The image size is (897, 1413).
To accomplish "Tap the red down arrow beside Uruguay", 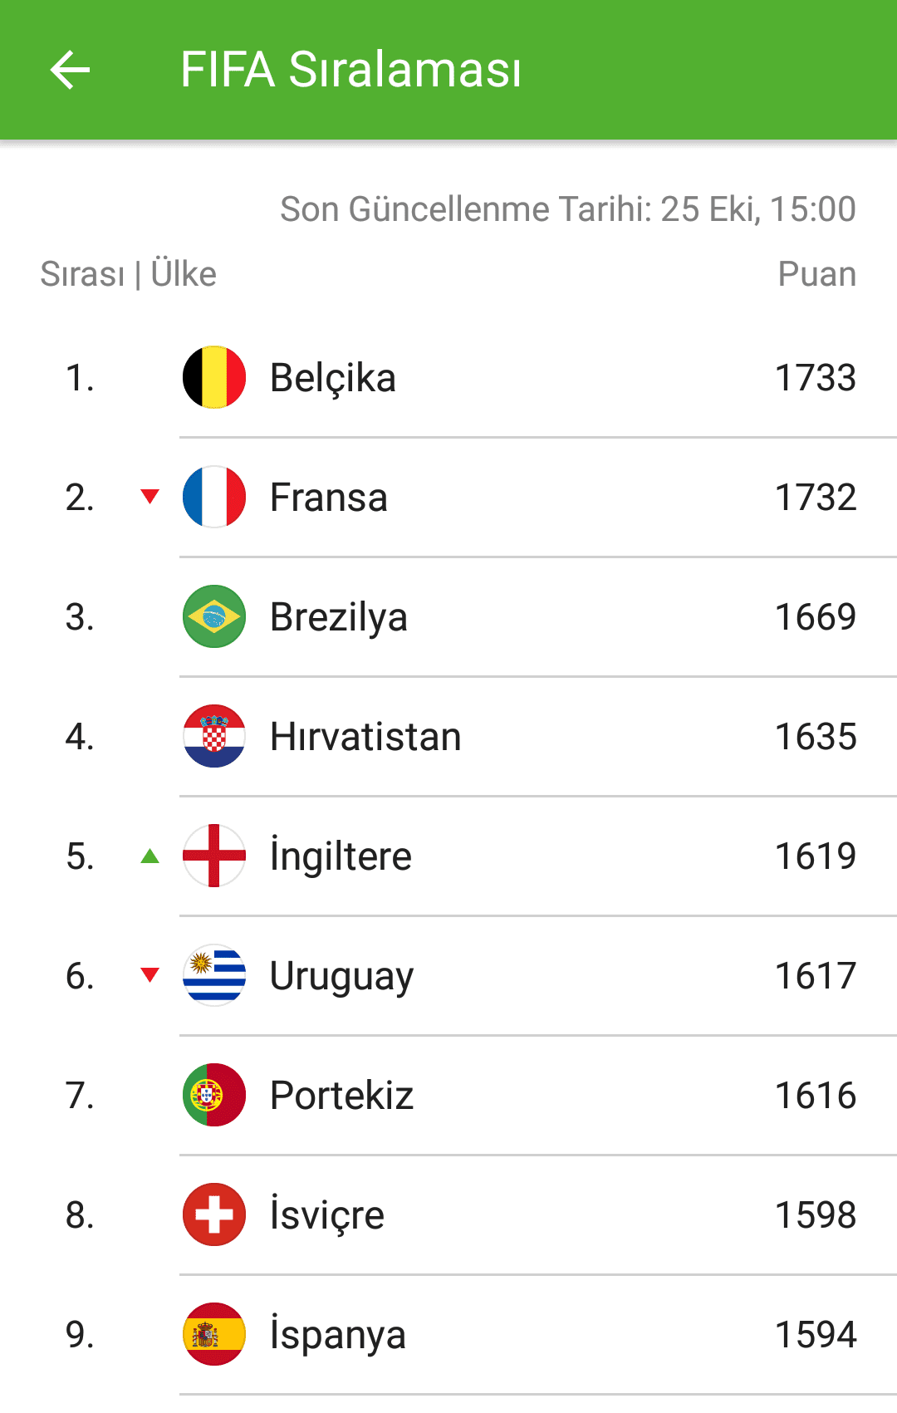I will (x=150, y=975).
